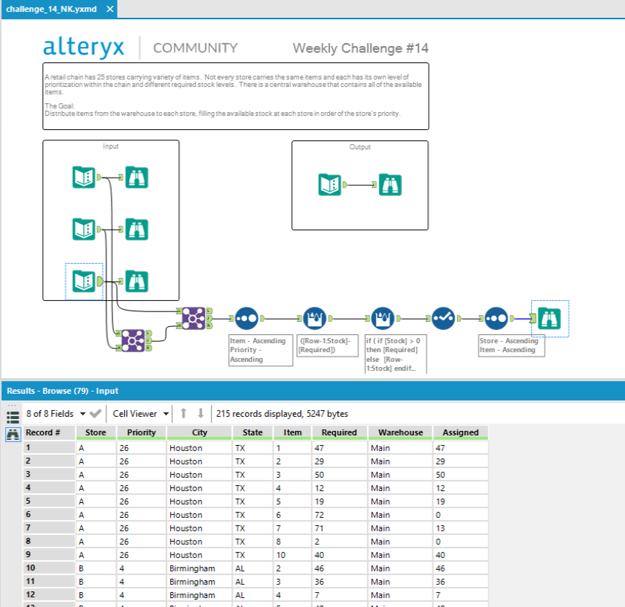
Task: Click the down arrow to jump to last record
Action: (200, 413)
